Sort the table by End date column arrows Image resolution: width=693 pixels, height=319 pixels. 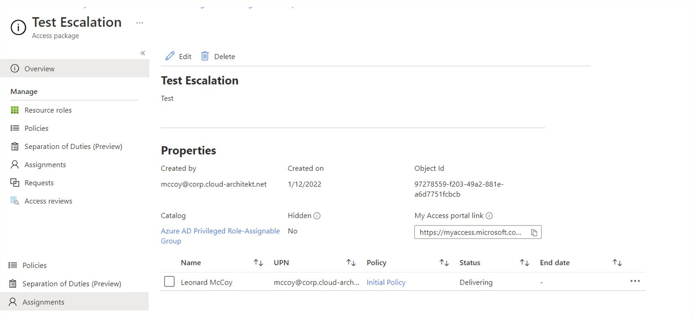pos(617,263)
